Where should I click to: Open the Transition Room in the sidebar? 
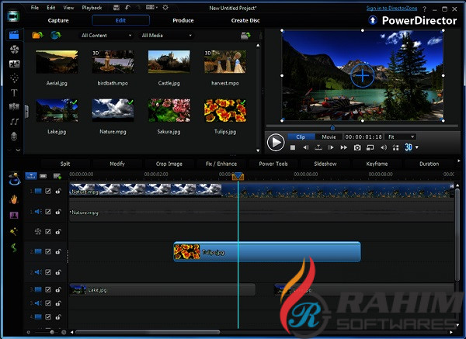[14, 106]
